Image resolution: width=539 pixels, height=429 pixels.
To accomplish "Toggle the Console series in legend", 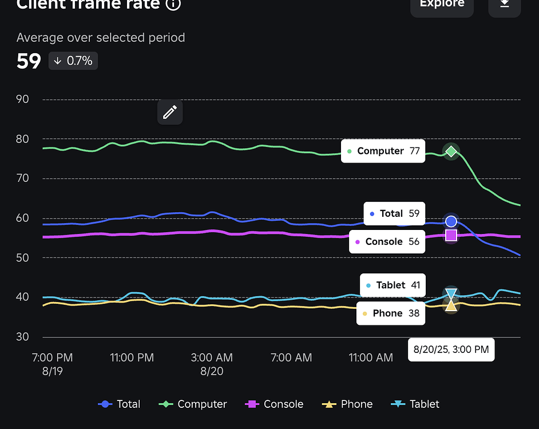I will [x=274, y=404].
